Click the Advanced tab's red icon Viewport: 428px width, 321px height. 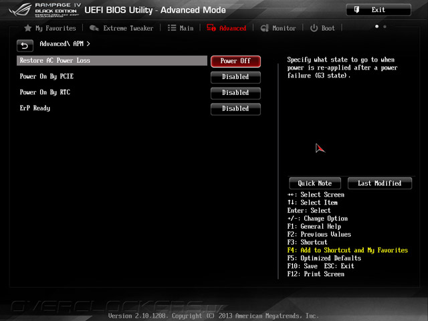(211, 28)
